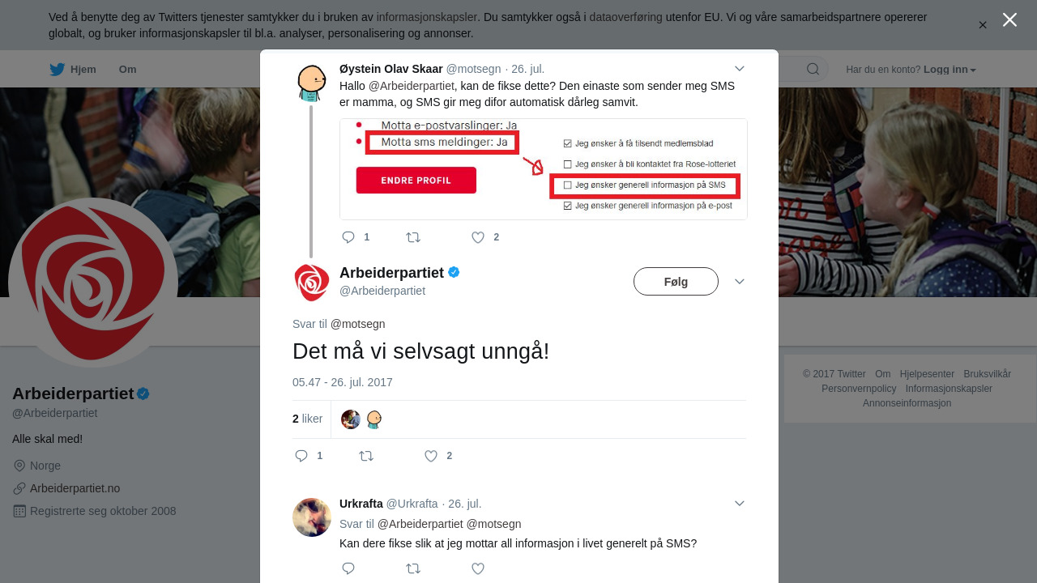Reply to Øystein Olav Skaar's tweet
The width and height of the screenshot is (1037, 583).
coord(348,237)
